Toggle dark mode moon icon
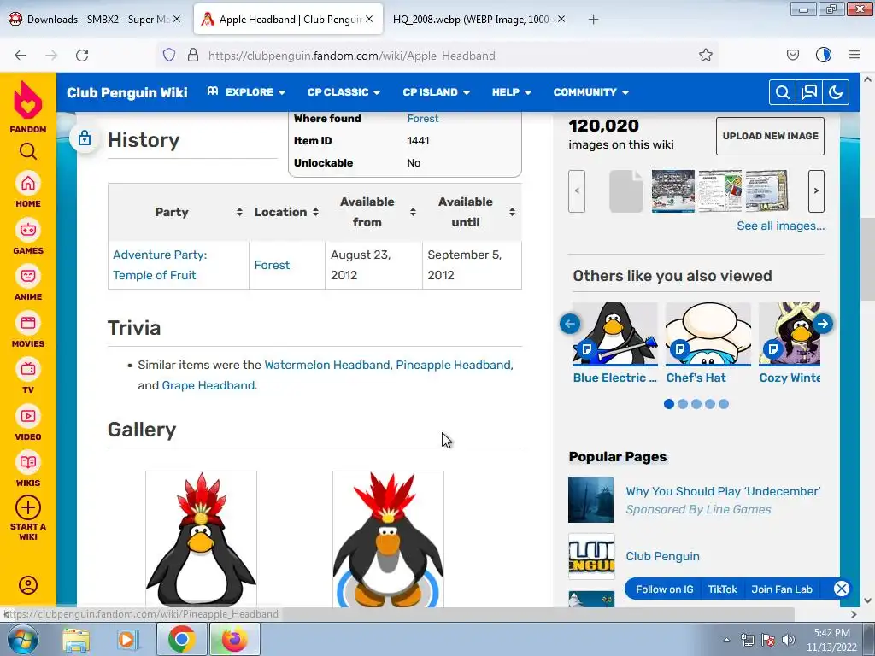Viewport: 875px width, 656px height. tap(836, 92)
